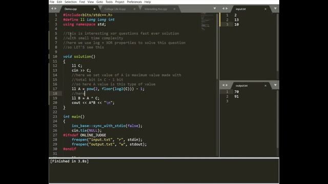Click line number 18 in gutter
328x184 pixels.
[x=55, y=94]
